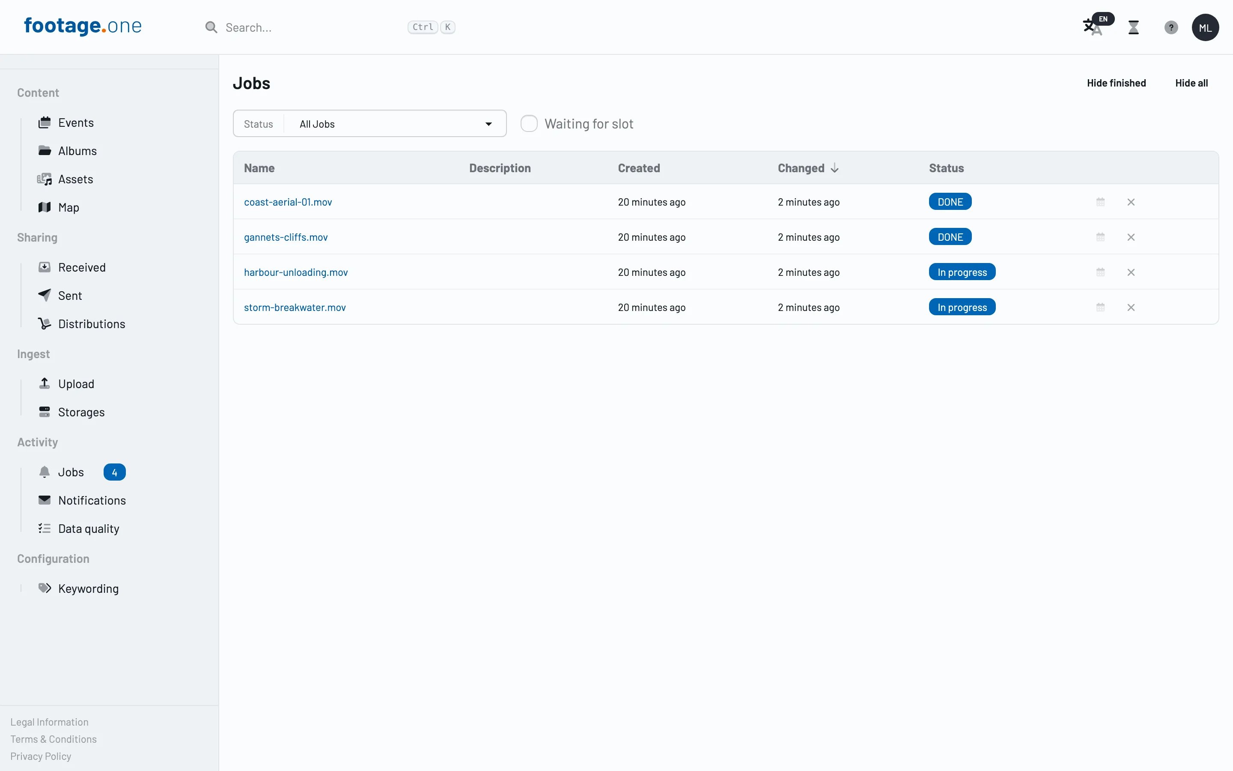Click the Hide all button

pos(1191,83)
